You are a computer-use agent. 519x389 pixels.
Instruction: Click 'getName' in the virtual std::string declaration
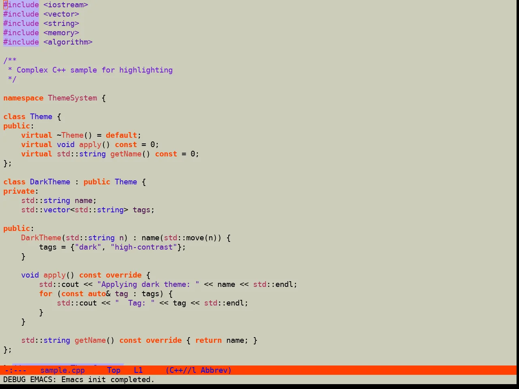click(x=126, y=154)
